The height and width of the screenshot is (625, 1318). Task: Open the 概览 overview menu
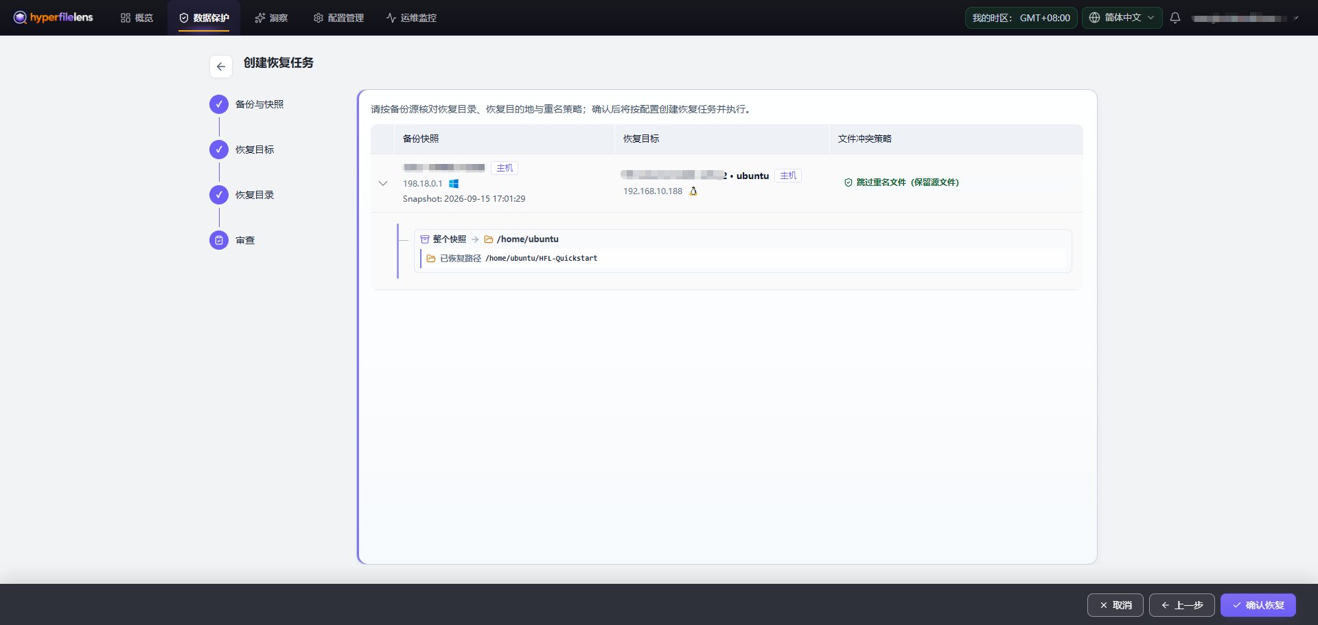point(137,18)
